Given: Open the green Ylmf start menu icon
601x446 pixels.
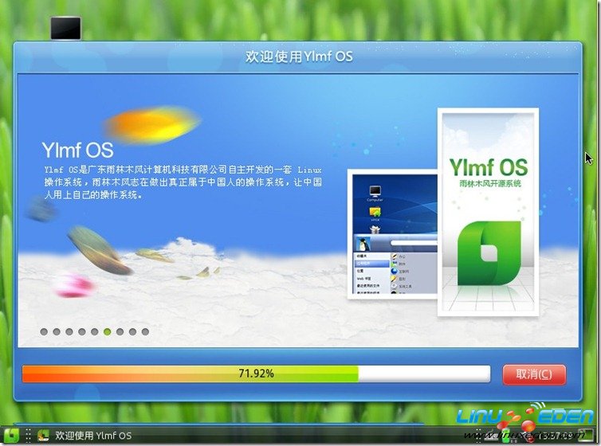Looking at the screenshot, I should pos(10,436).
